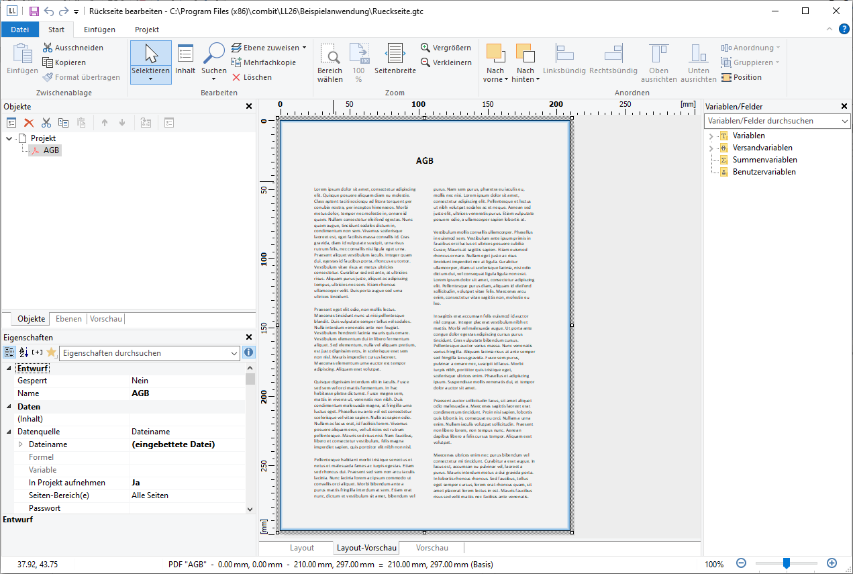
Task: Switch to the Einfügen ribbon tab
Action: pos(99,30)
